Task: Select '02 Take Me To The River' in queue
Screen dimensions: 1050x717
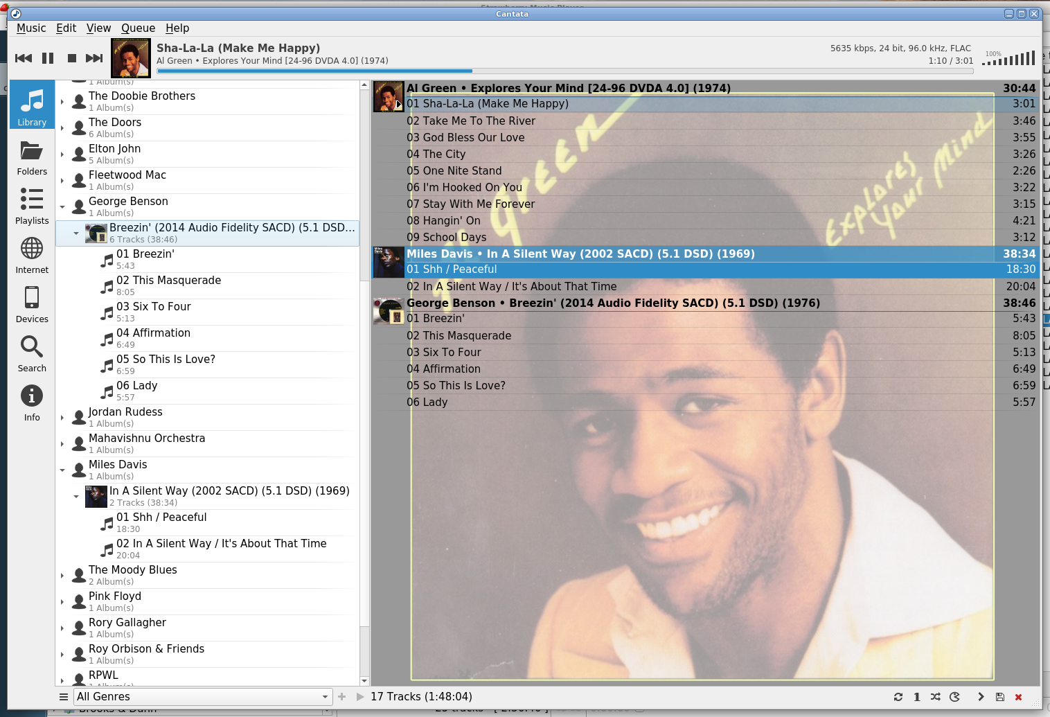Action: (705, 121)
